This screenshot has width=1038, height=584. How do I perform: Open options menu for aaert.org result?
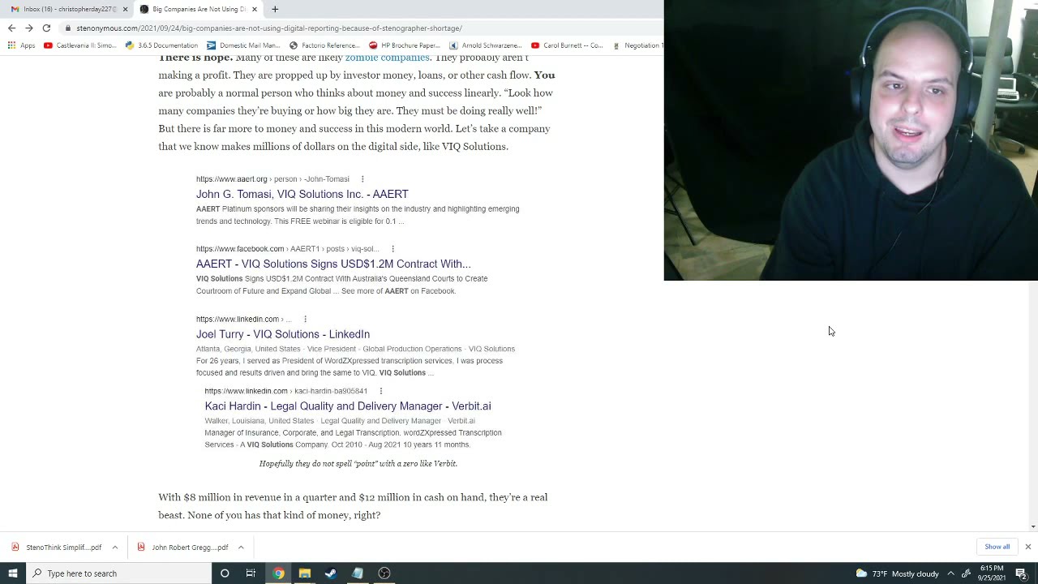pyautogui.click(x=362, y=179)
